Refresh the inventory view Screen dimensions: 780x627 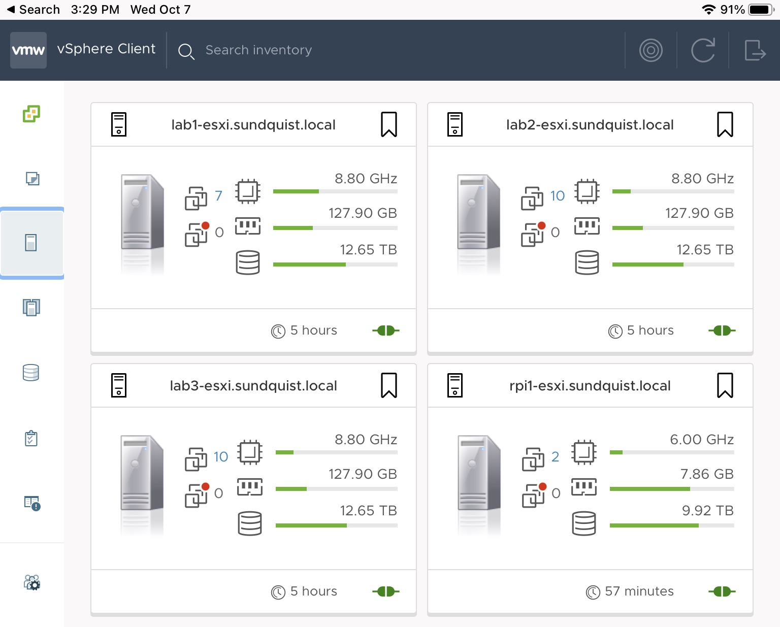(703, 50)
